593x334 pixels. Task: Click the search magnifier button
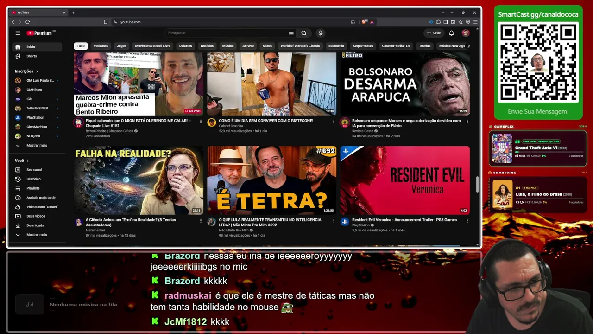[304, 33]
